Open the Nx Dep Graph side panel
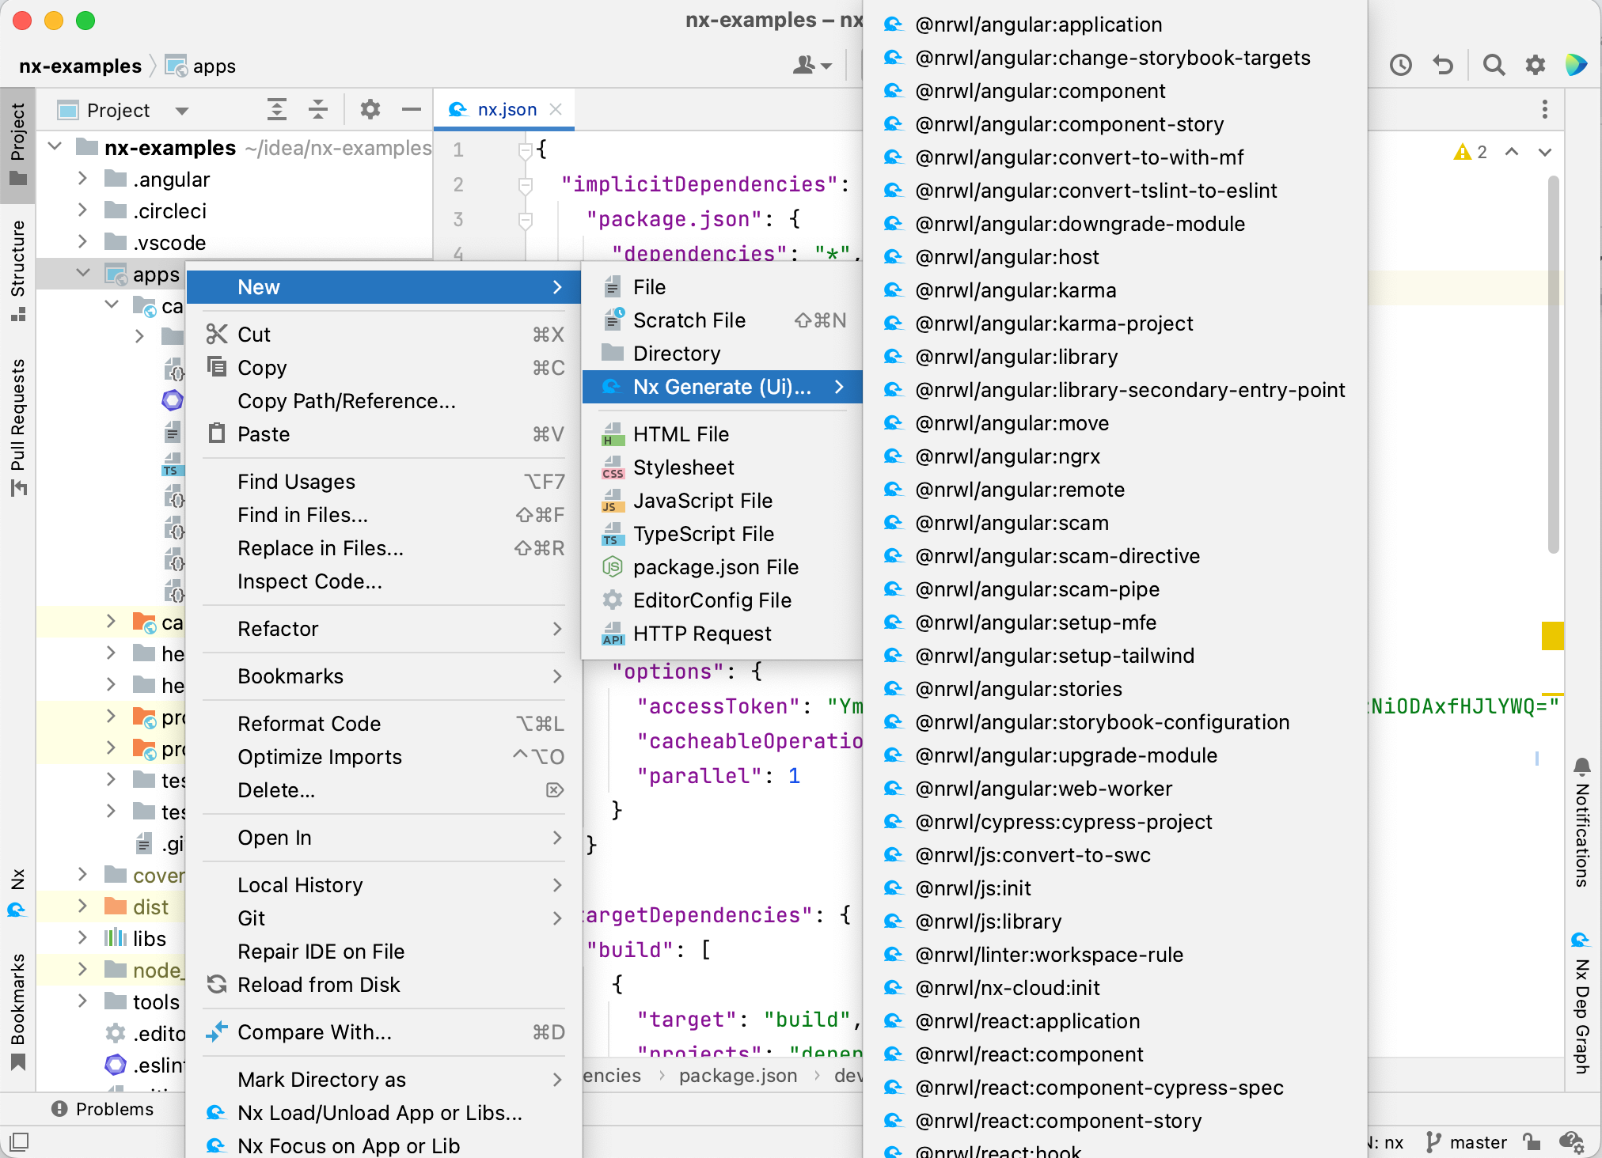The width and height of the screenshot is (1602, 1158). [1581, 1003]
